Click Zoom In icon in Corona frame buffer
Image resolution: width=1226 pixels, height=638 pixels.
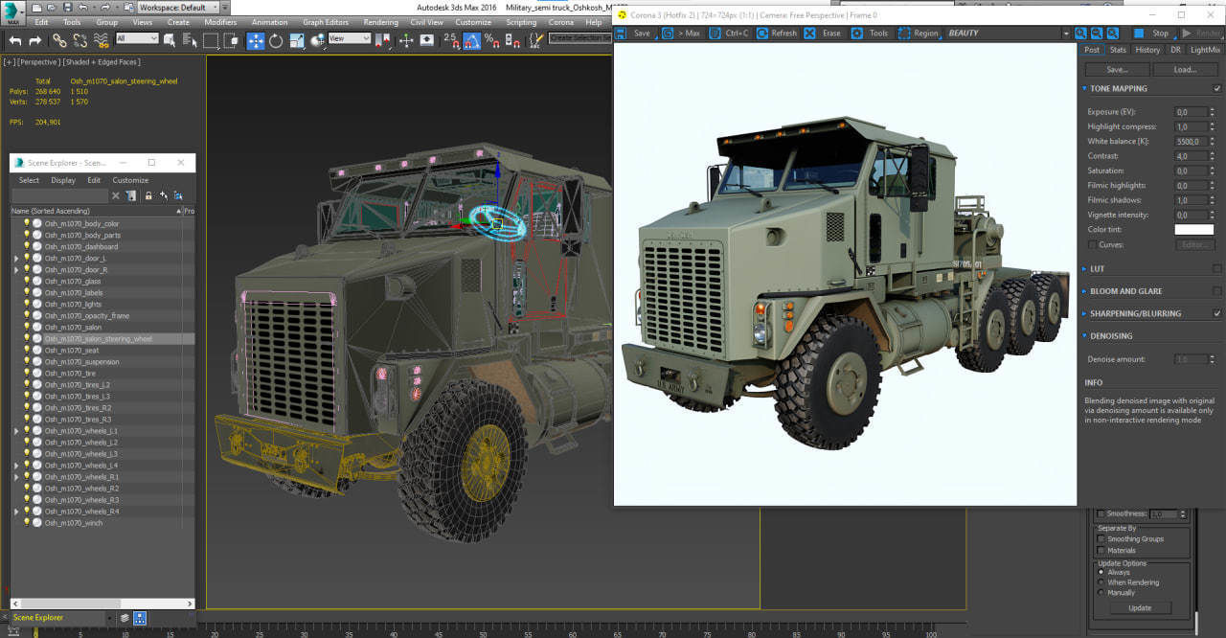click(1080, 34)
